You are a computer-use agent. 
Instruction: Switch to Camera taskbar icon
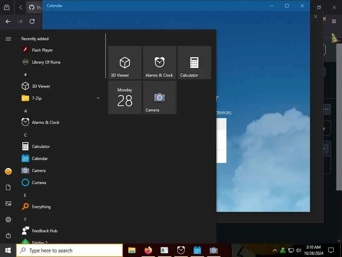[x=213, y=250]
